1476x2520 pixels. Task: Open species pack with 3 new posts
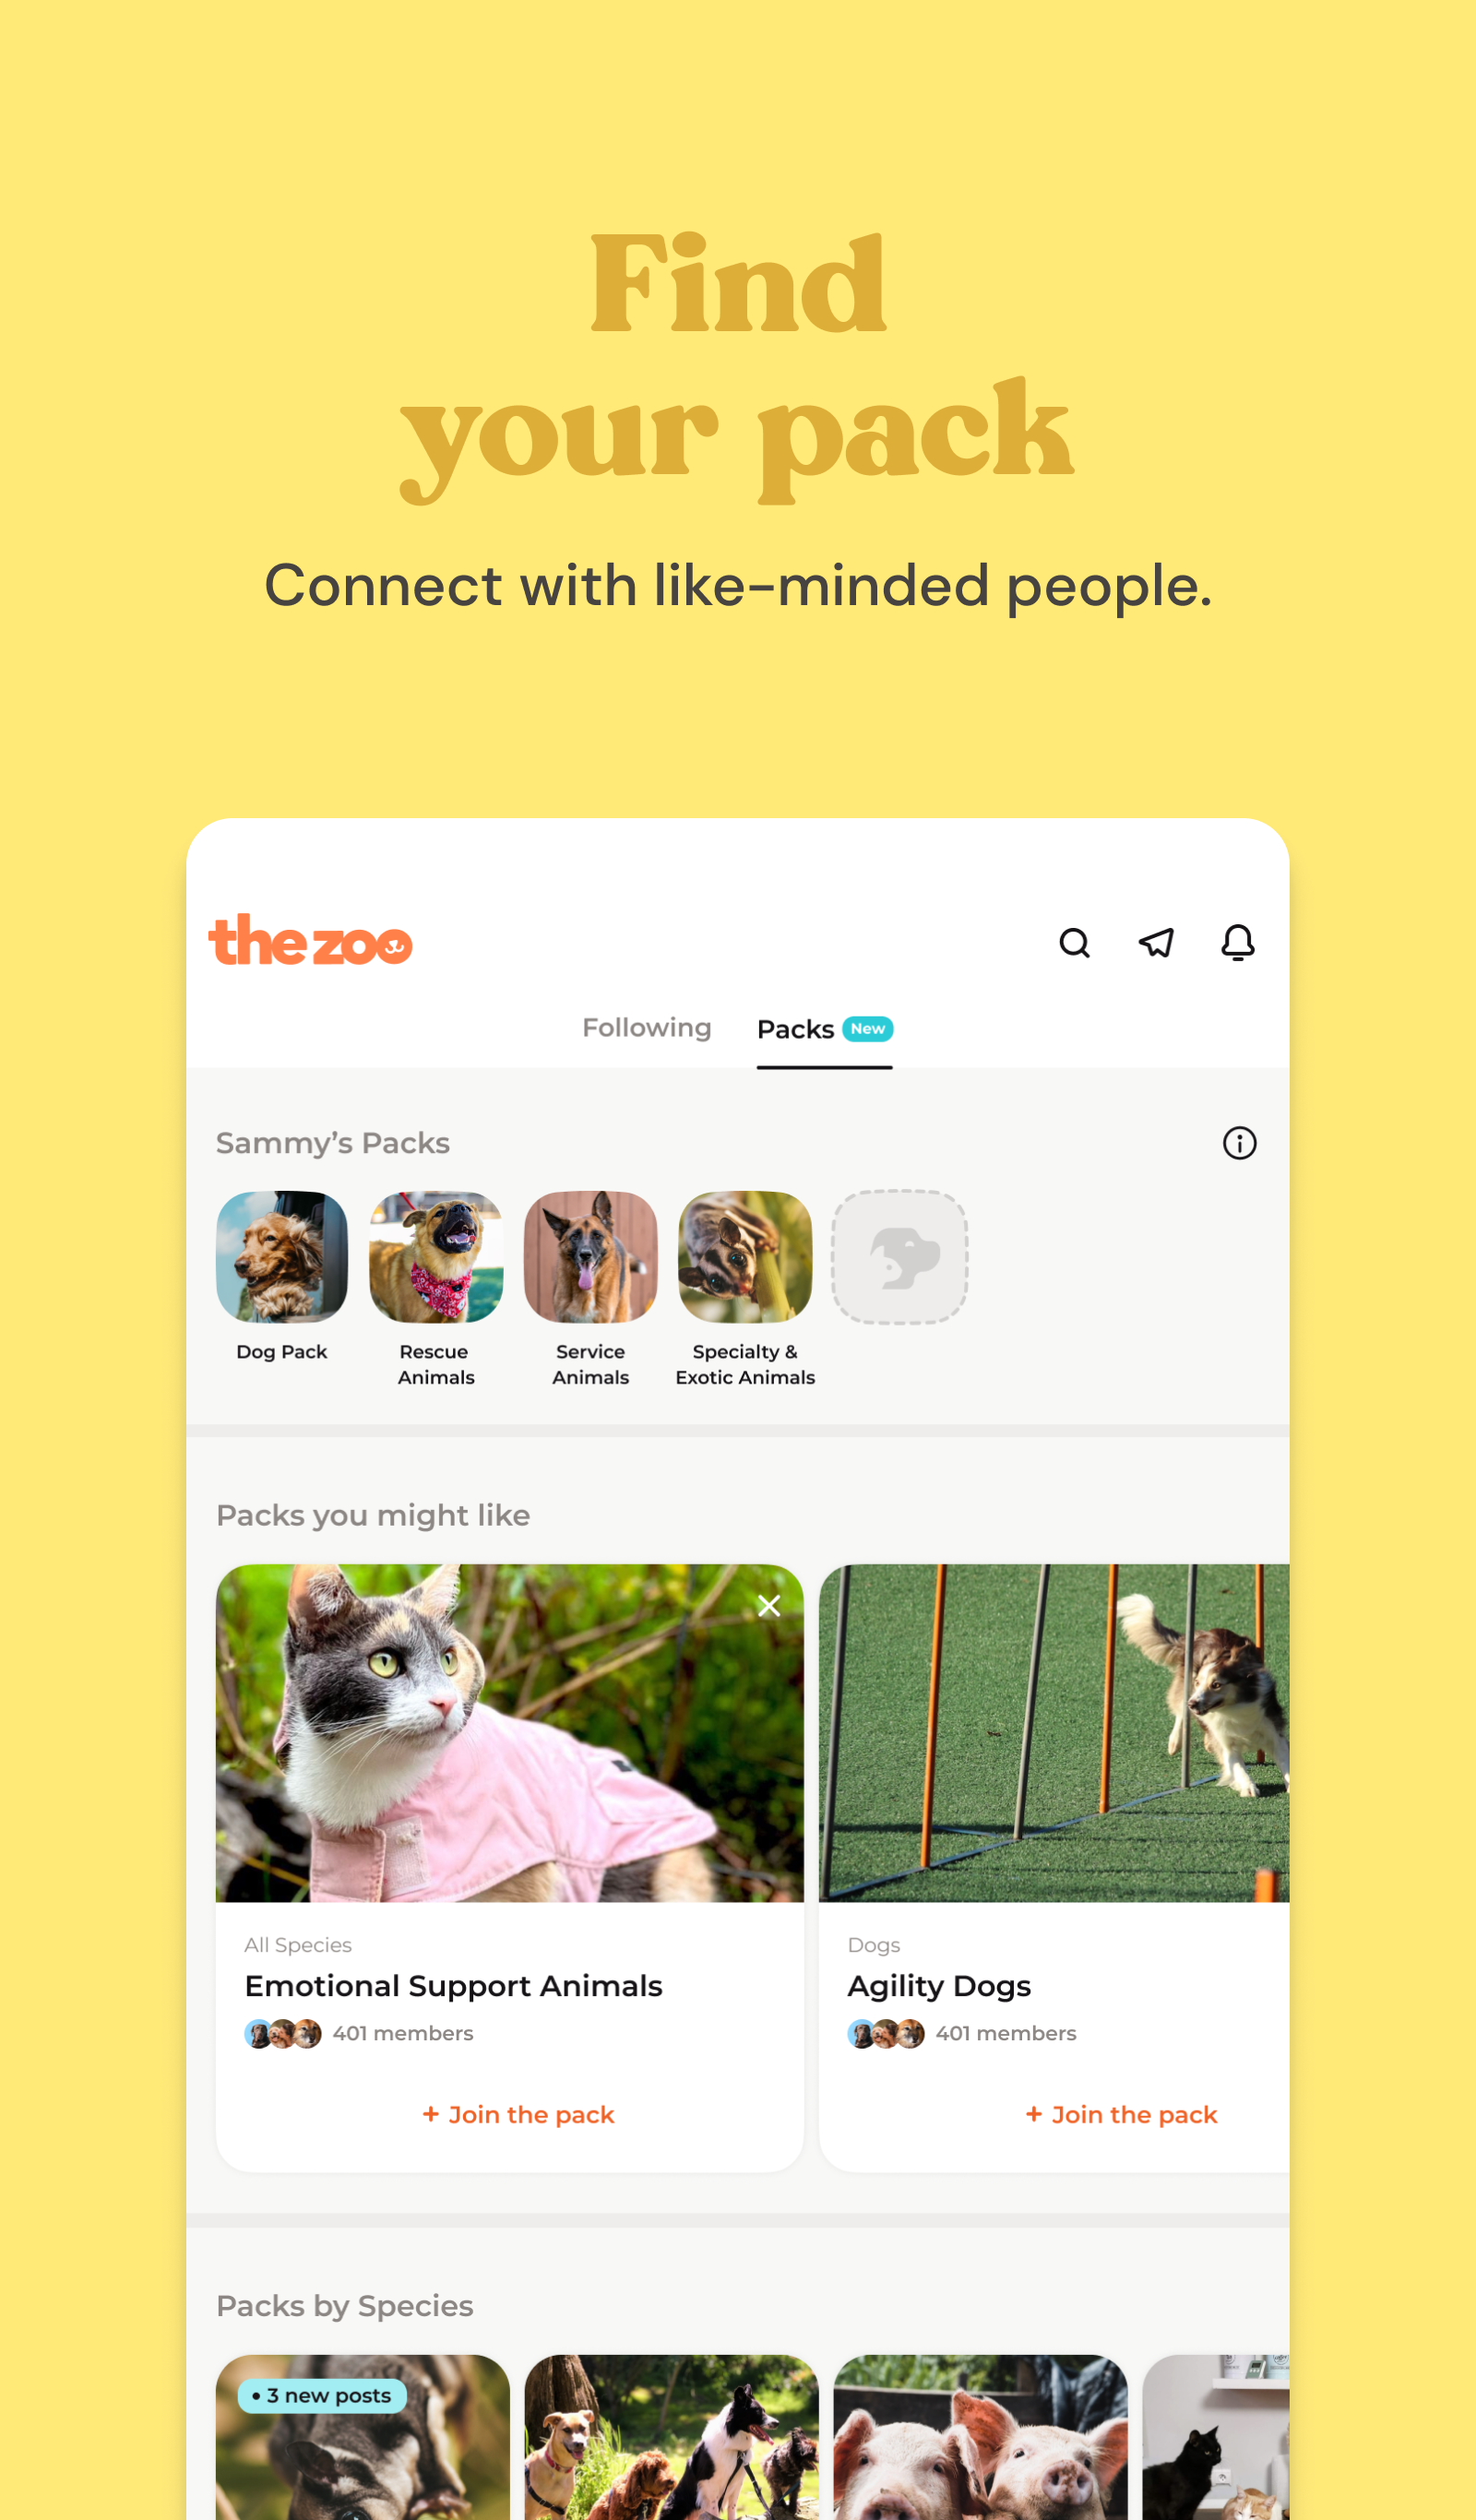(363, 2437)
